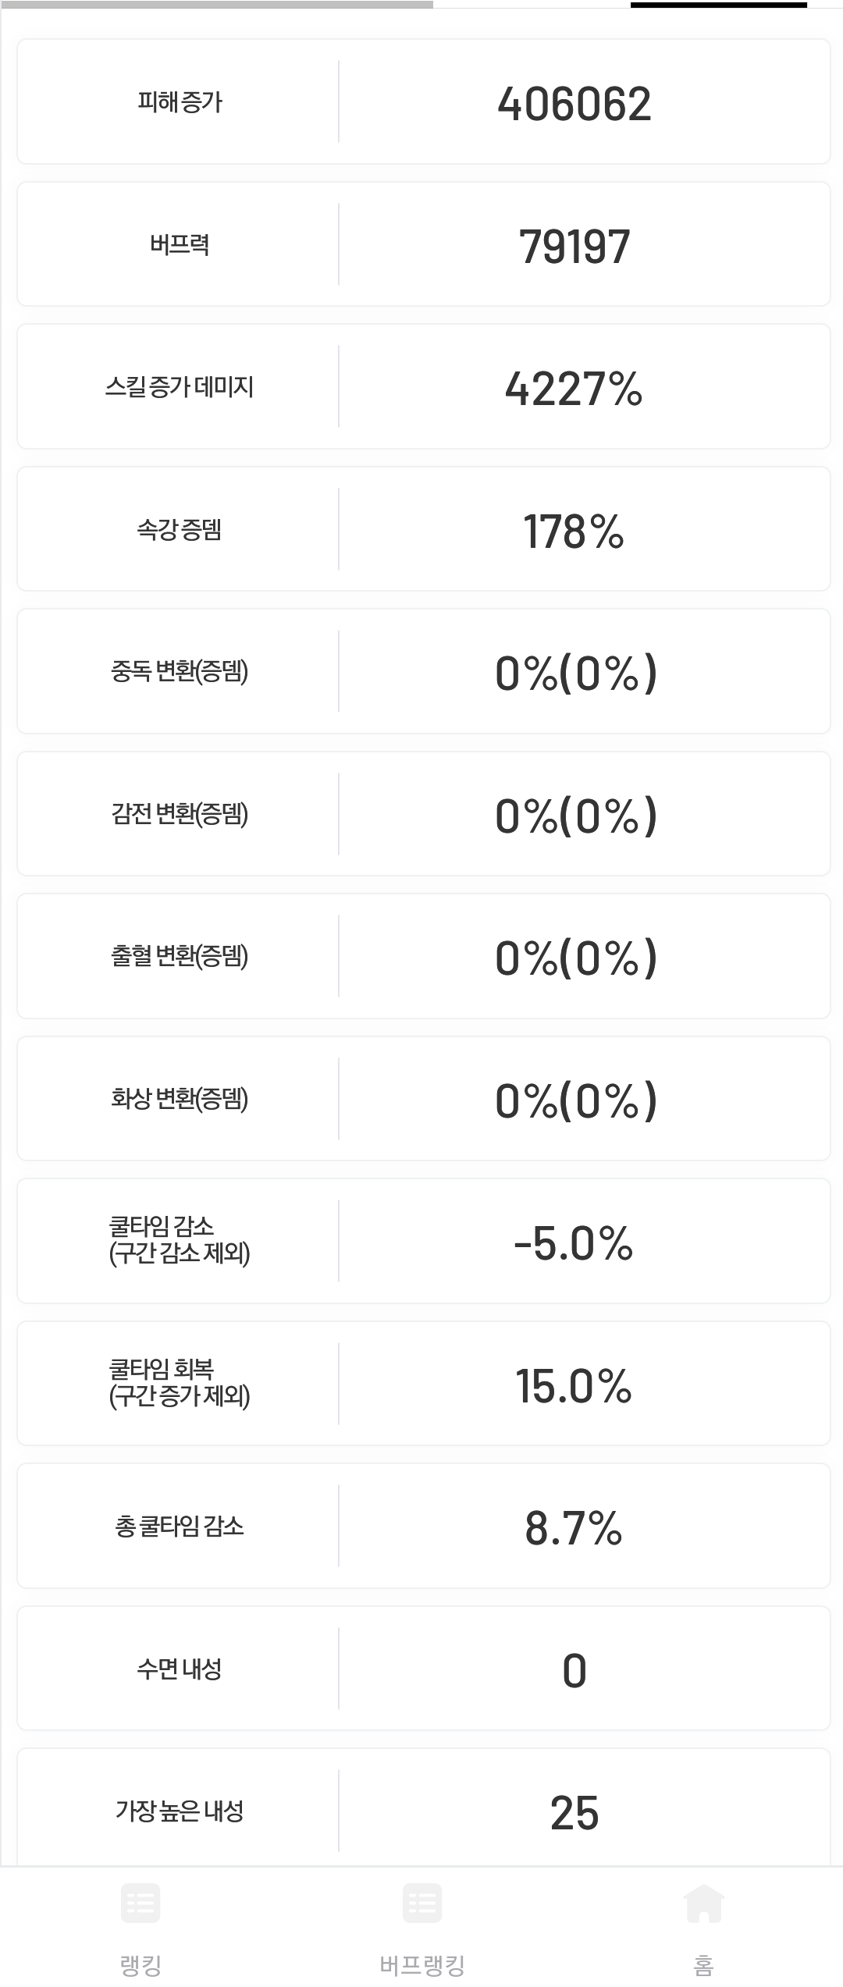
Task: Click the 속강 증뎀 178% value
Action: point(574,531)
